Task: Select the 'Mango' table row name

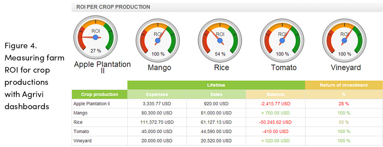Action: 80,113
